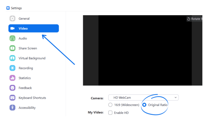Select the Original Ratio radio option
The height and width of the screenshot is (124, 210).
point(144,105)
